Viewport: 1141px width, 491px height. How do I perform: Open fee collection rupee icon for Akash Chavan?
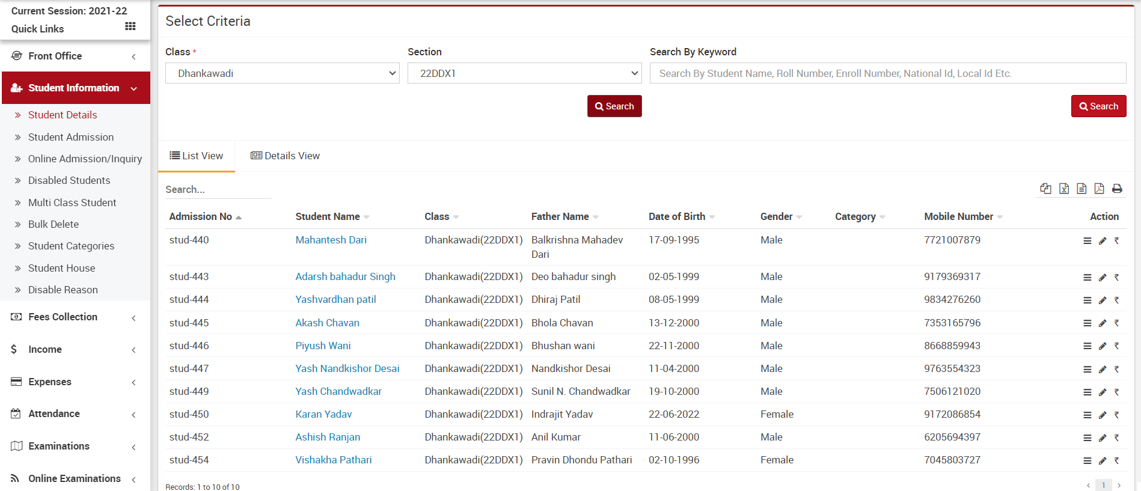click(1117, 323)
